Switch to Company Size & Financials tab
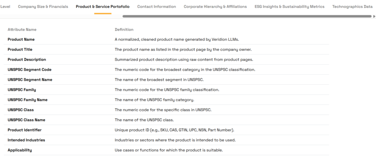The height and width of the screenshot is (156, 376). click(43, 7)
